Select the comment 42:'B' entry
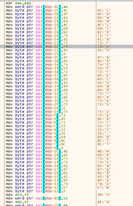 (x=104, y=176)
